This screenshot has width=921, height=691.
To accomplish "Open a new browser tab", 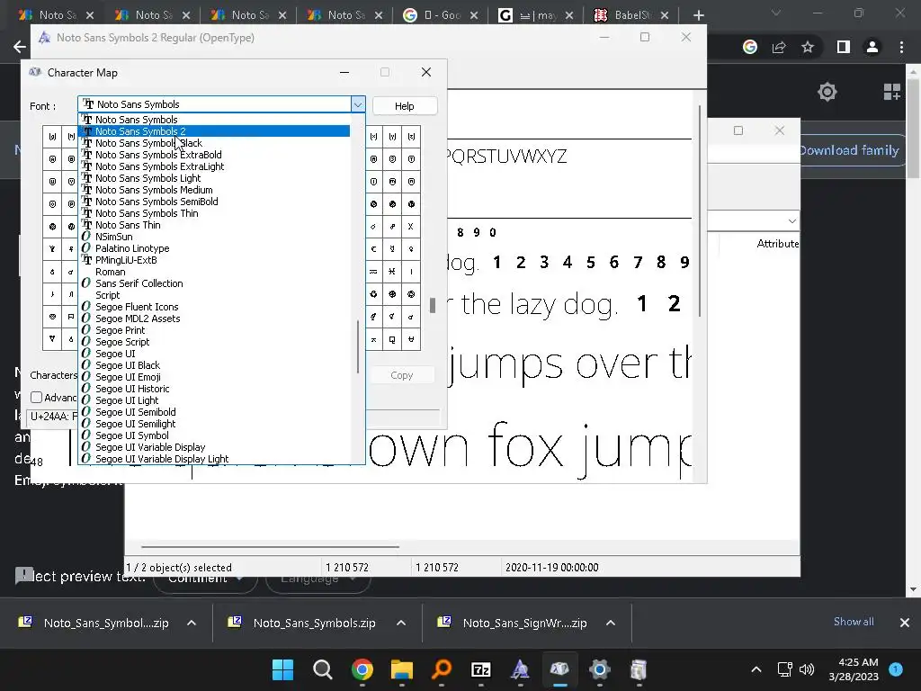I will [x=698, y=15].
